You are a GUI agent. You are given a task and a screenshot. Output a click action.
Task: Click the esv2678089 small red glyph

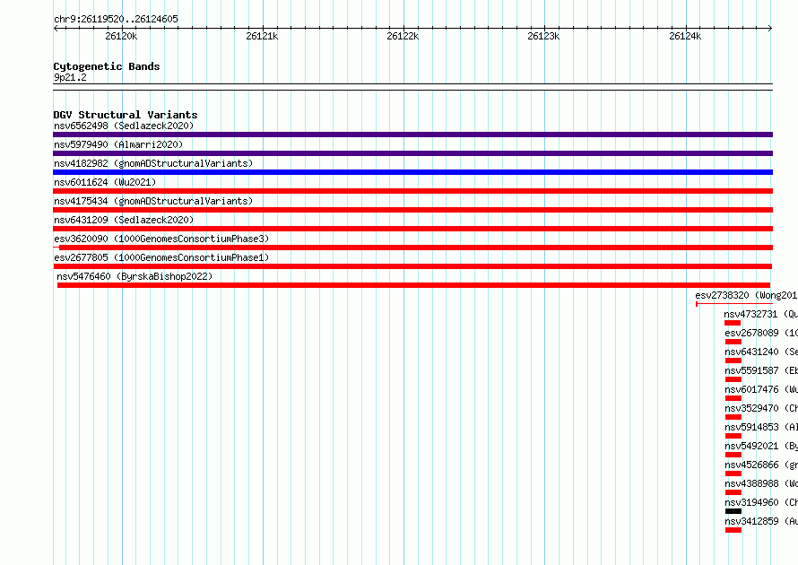point(733,342)
